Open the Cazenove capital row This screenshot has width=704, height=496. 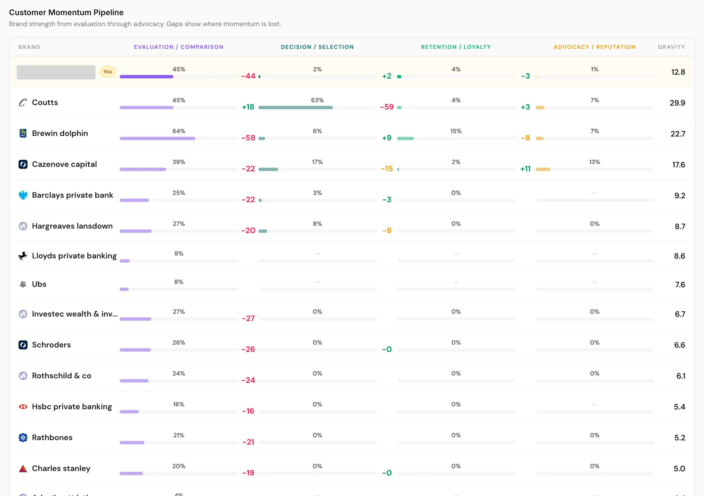pos(352,164)
